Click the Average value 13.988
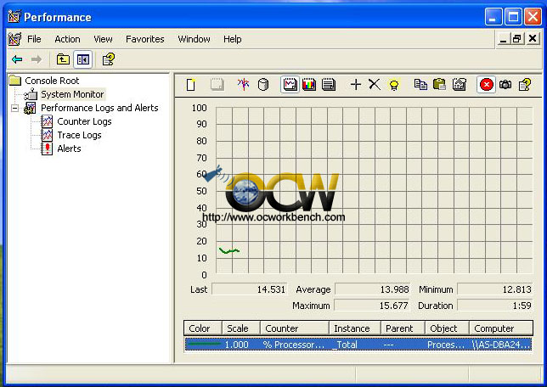 click(x=372, y=289)
